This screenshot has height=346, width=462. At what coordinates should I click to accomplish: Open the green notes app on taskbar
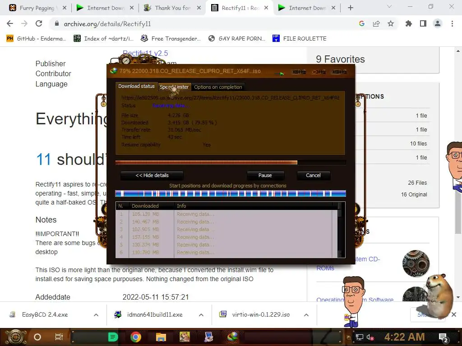tap(113, 337)
